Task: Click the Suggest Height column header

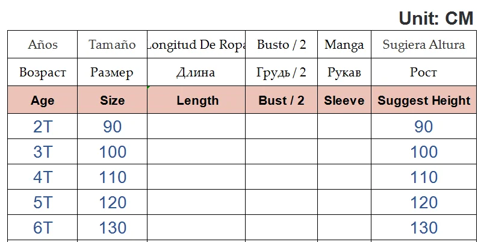Action: click(423, 101)
